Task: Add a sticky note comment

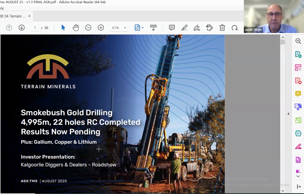Action: click(x=172, y=28)
